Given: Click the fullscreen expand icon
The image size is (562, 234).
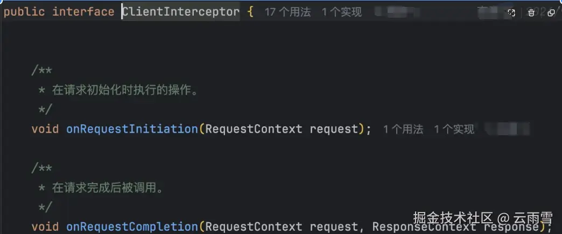Looking at the screenshot, I should [x=511, y=13].
